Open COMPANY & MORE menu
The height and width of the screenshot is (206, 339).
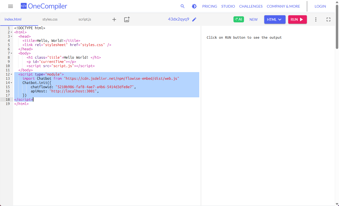(x=283, y=6)
